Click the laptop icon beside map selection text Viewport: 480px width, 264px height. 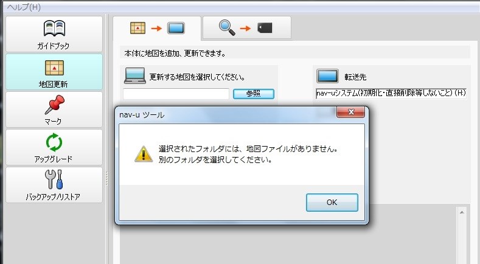click(134, 75)
